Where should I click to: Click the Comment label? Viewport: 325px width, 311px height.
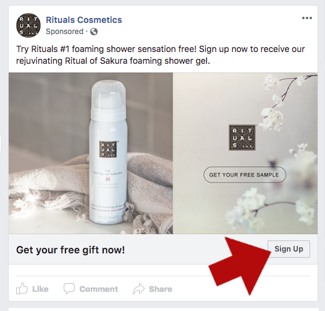click(x=99, y=289)
